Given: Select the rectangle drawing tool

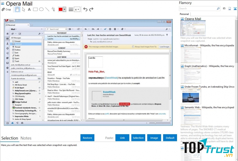Looking at the screenshot, I should [x=35, y=10].
